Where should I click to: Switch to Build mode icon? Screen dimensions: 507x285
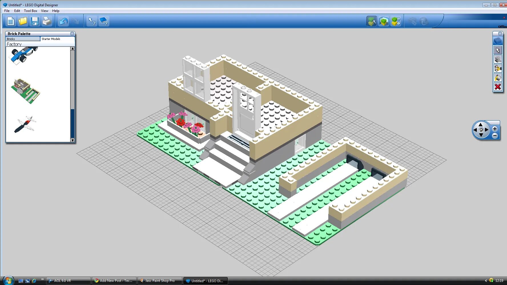pos(372,21)
